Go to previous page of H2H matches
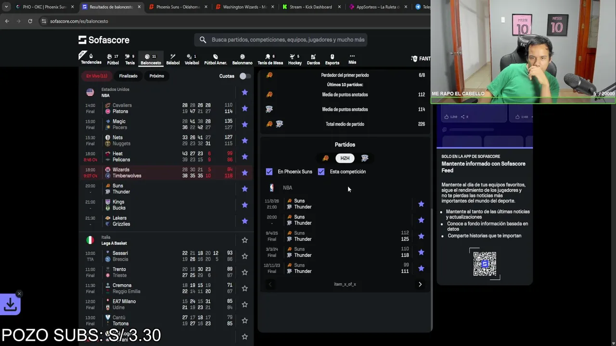The width and height of the screenshot is (616, 346). coord(270,284)
